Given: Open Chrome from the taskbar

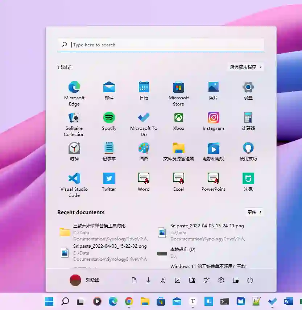Looking at the screenshot, I should click(129, 301).
